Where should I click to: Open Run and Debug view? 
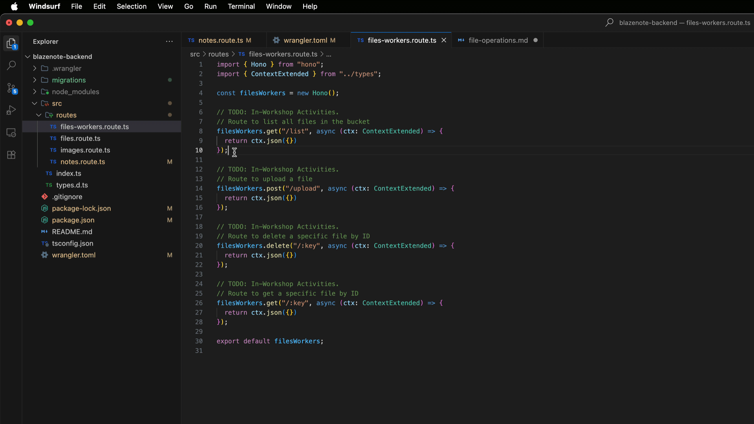coord(11,110)
